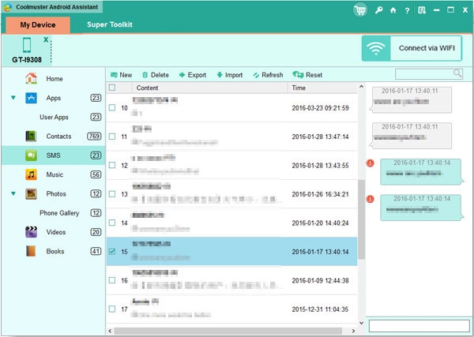Click Reset in the SMS toolbar

(x=307, y=75)
